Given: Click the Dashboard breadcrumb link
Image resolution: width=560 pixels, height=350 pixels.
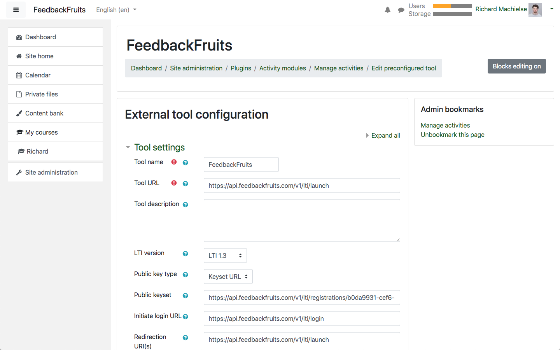Looking at the screenshot, I should pos(146,68).
